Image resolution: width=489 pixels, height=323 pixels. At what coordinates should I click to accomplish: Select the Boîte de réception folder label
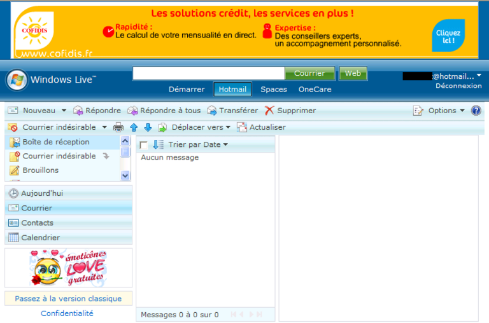click(56, 142)
